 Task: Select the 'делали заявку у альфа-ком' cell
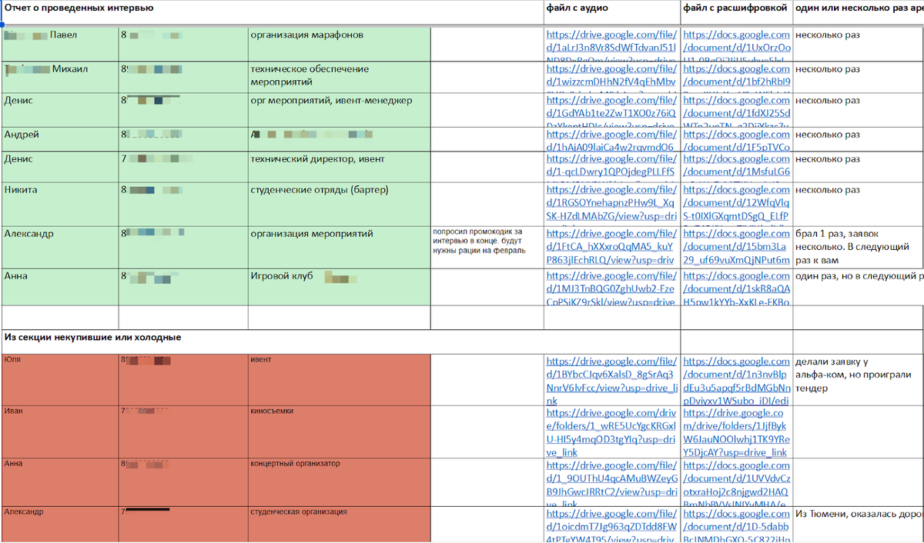[858, 380]
